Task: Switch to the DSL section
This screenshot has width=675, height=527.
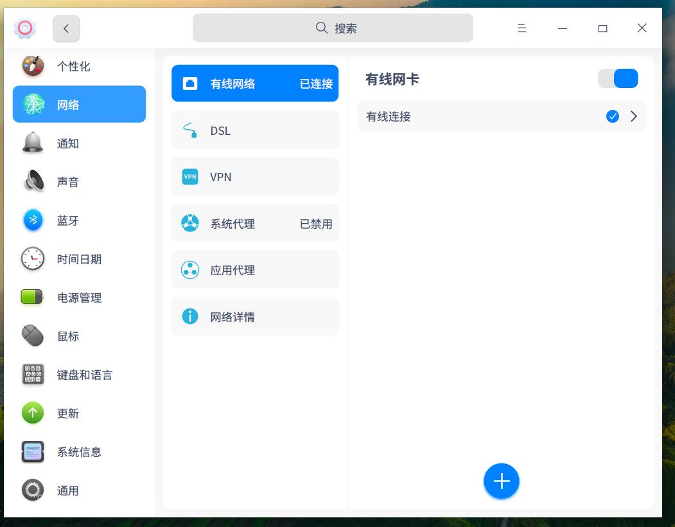Action: pyautogui.click(x=255, y=130)
